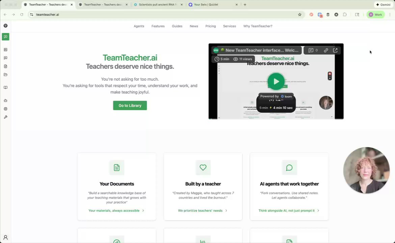Close the Scientists pull ancient RNA tab
This screenshot has height=243, width=395.
(x=182, y=4)
